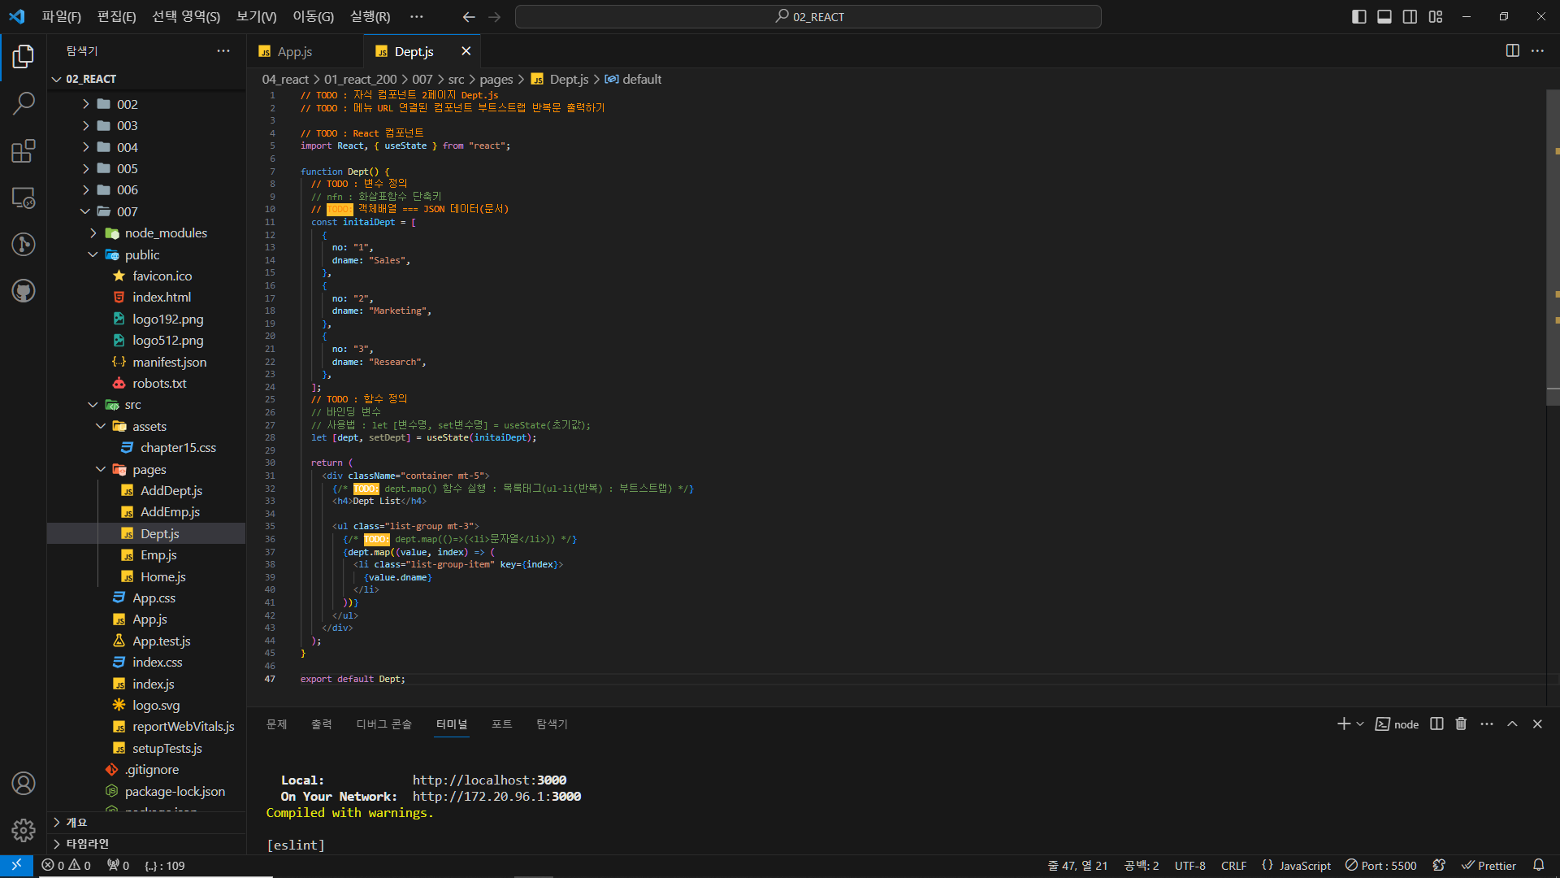Open the new terminal launch profile dropdown
The image size is (1560, 878).
1360,724
